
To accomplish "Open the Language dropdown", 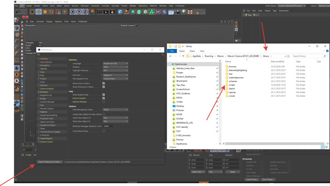I will coord(115,63).
